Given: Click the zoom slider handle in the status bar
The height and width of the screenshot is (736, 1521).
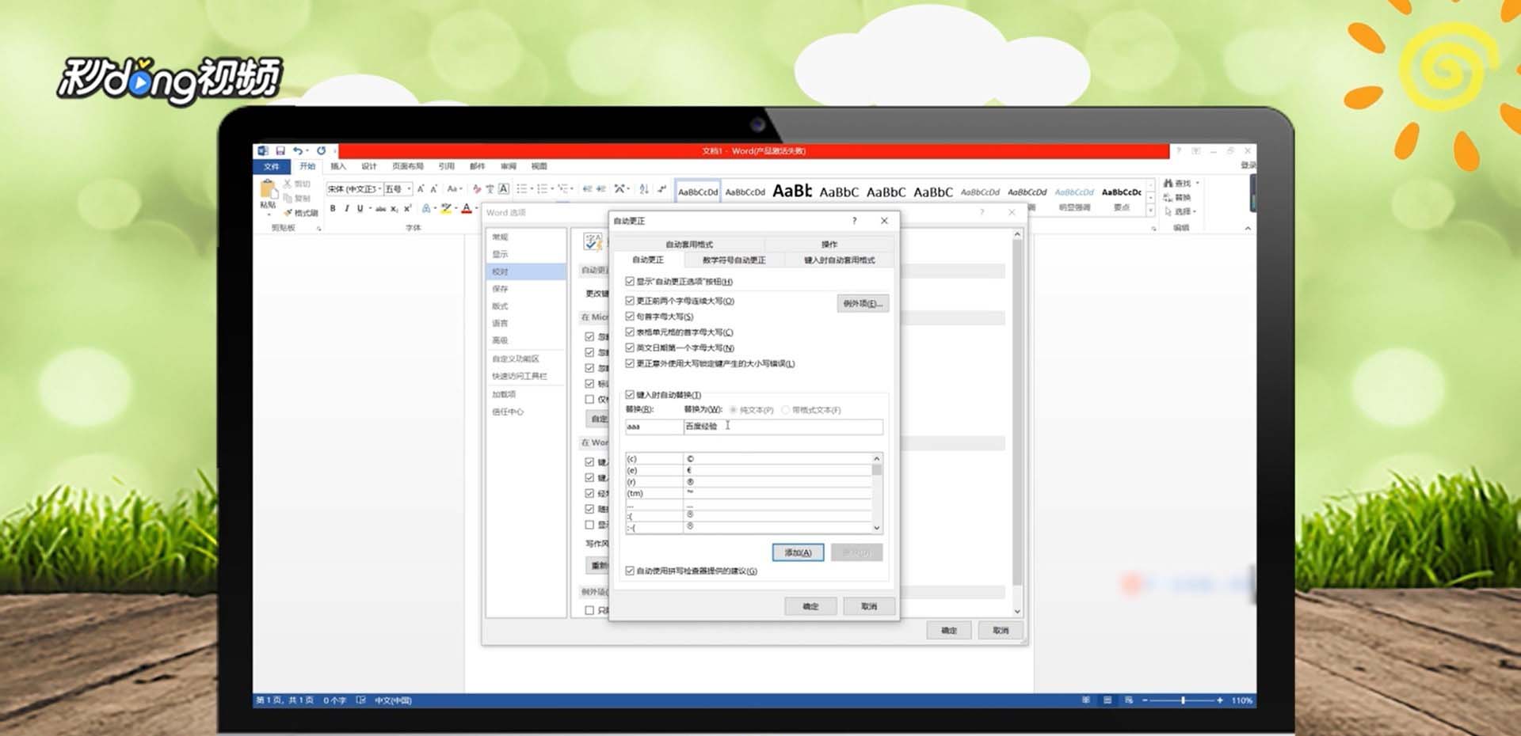Looking at the screenshot, I should coord(1183,700).
